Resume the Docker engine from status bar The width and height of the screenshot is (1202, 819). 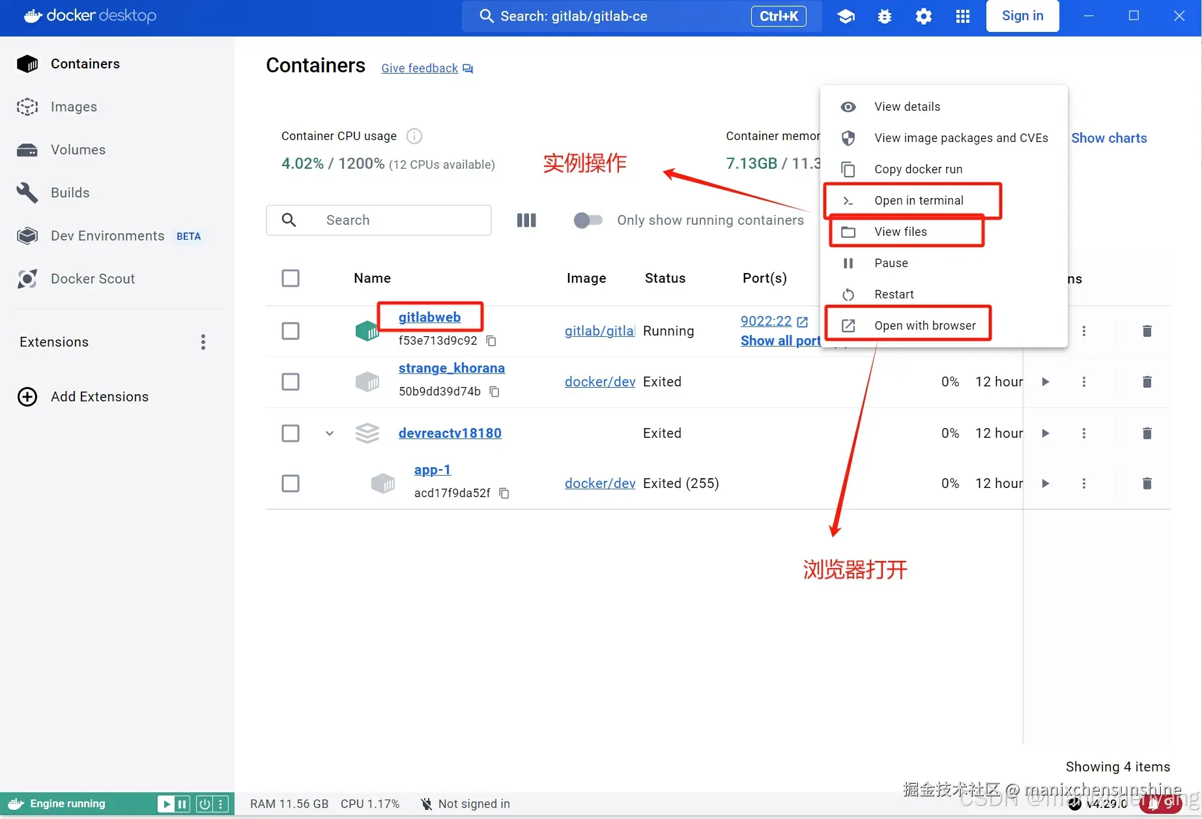pyautogui.click(x=166, y=804)
